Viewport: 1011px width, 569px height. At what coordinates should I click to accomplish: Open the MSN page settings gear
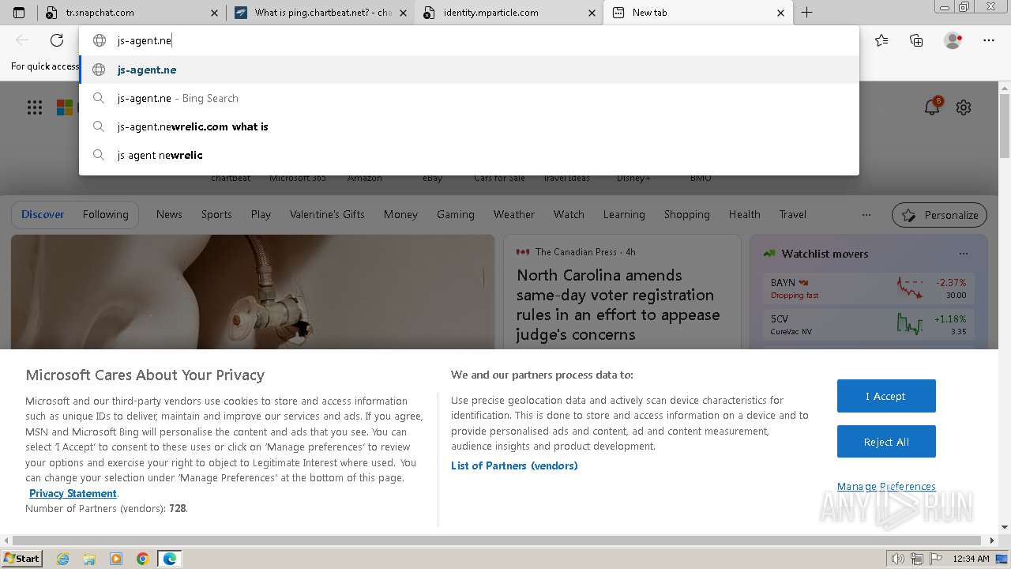click(964, 107)
